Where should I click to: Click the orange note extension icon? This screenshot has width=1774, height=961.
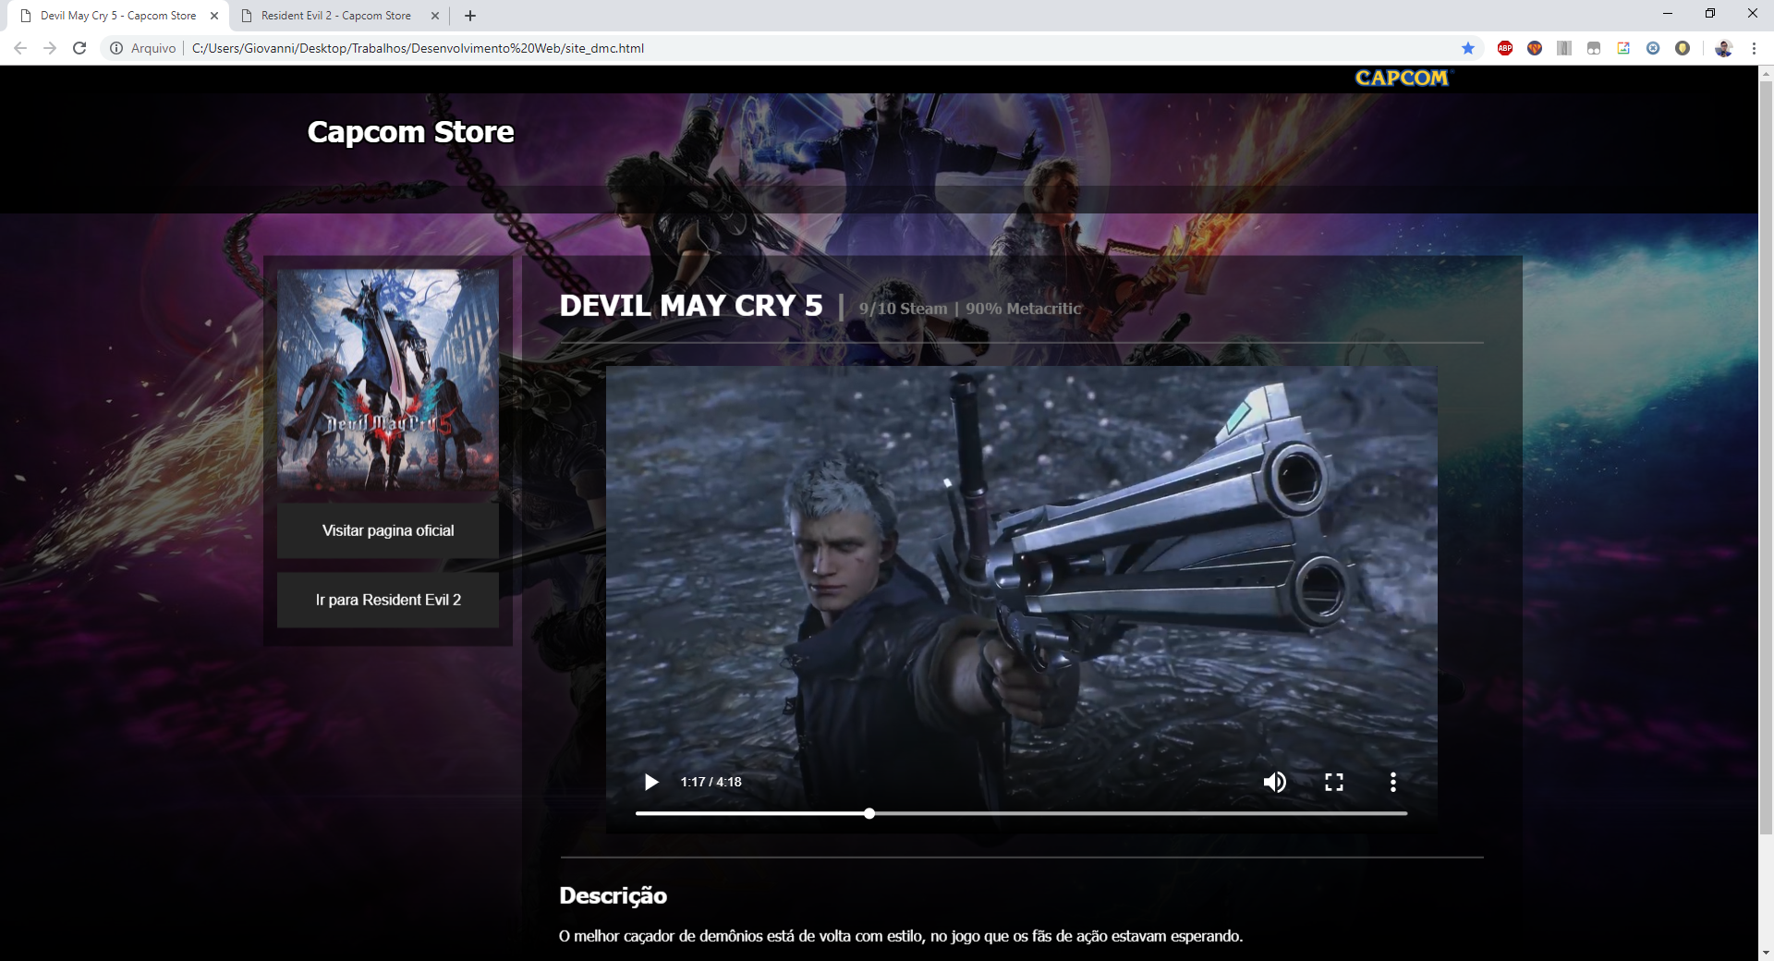[1623, 48]
